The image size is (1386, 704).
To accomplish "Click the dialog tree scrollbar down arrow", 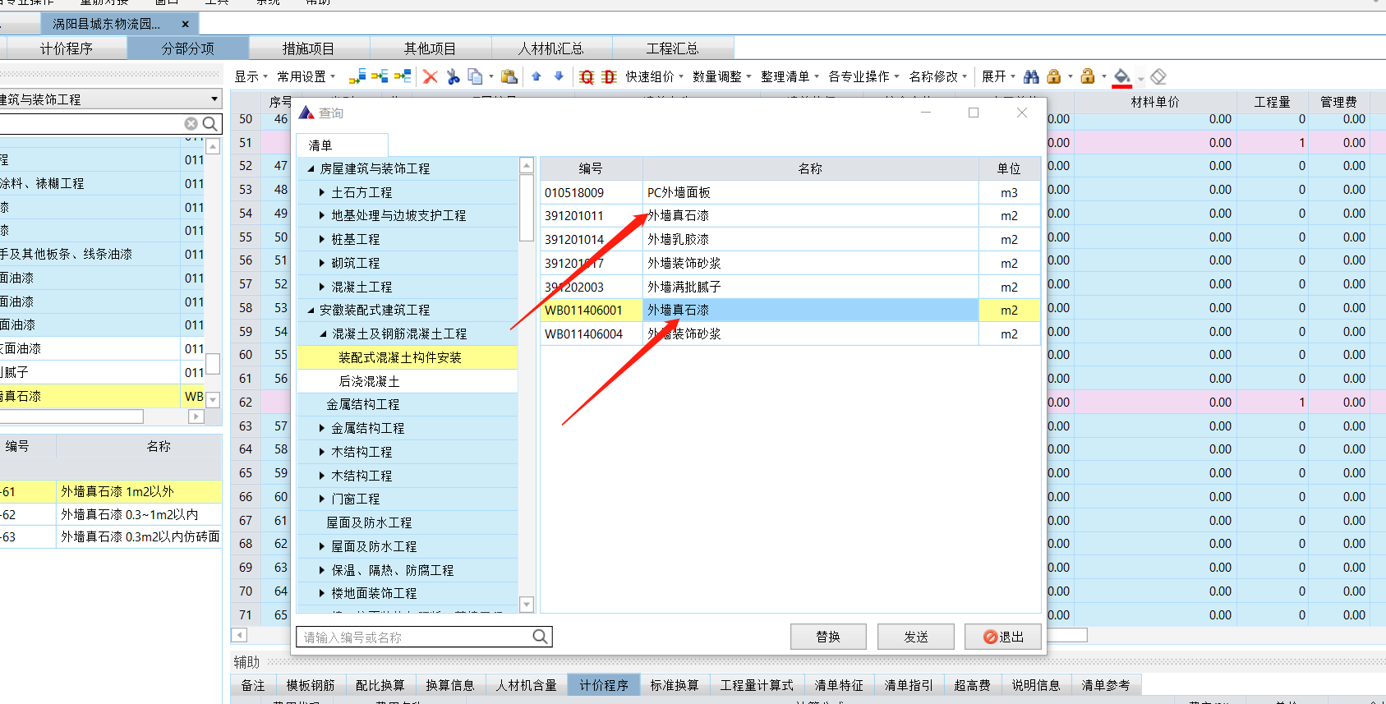I will click(x=527, y=605).
